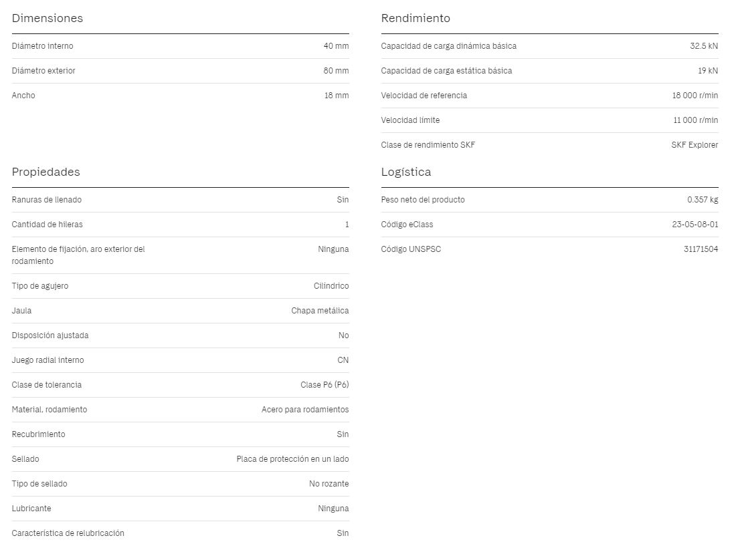Click the Diámetro interno label

(x=42, y=45)
